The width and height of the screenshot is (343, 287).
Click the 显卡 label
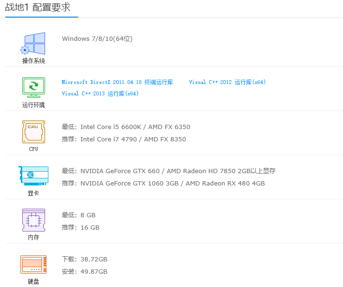click(x=34, y=193)
